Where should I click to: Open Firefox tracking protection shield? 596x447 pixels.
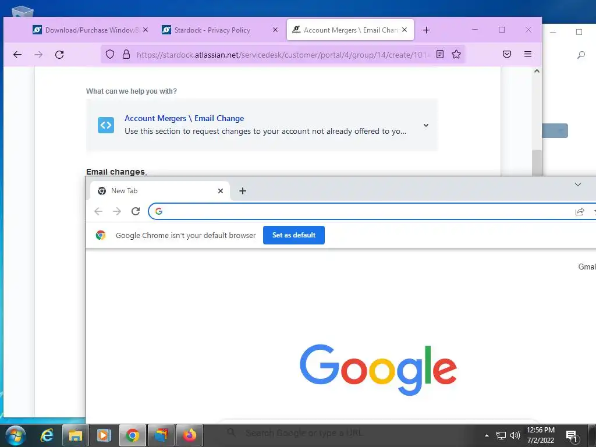[110, 54]
